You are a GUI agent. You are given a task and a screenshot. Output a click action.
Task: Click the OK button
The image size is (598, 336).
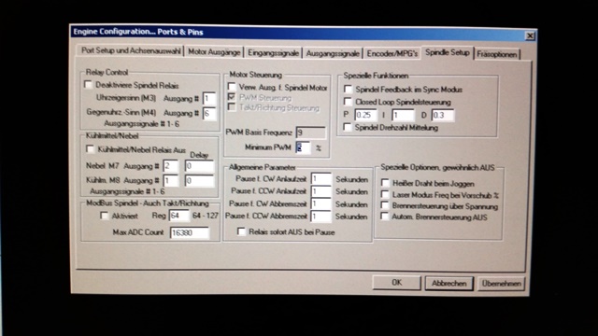[396, 282]
